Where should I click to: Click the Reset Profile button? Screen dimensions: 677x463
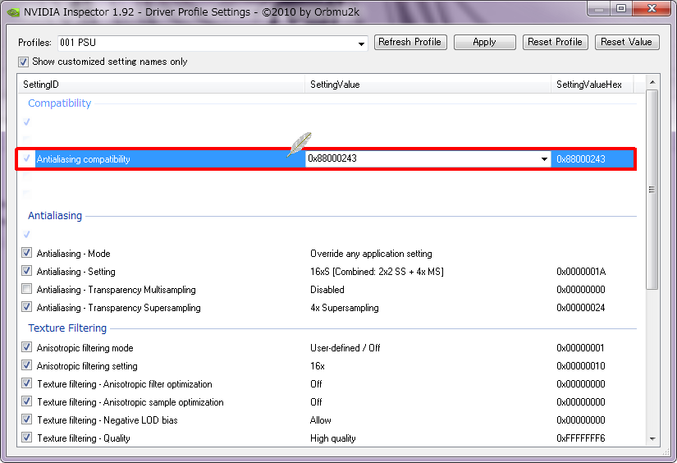point(556,43)
